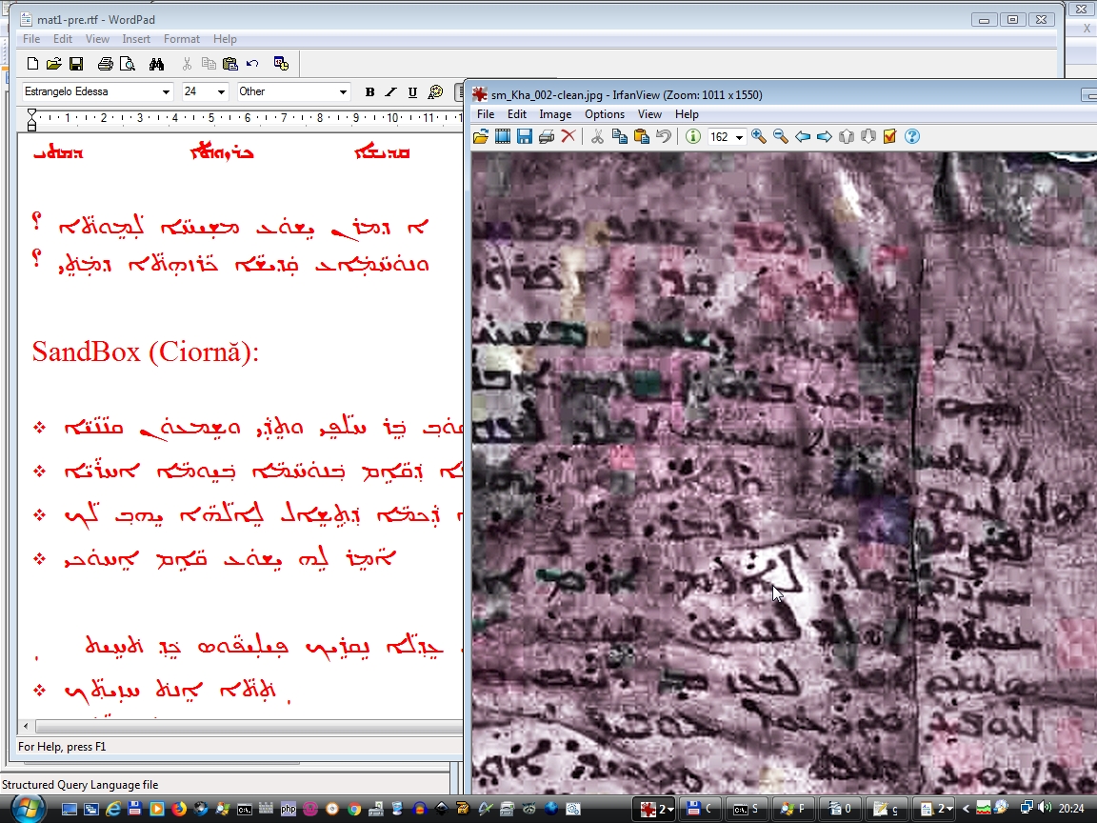The image size is (1097, 823).
Task: Click the Find binoculars icon in WordPad
Action: pyautogui.click(x=157, y=64)
